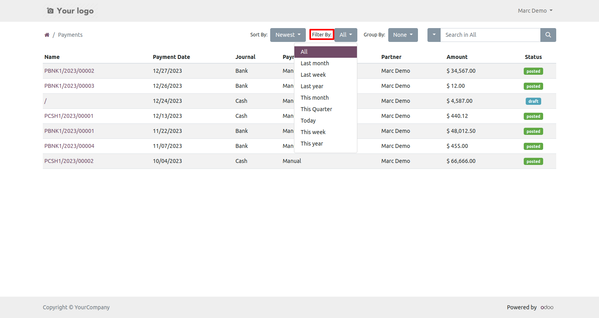Click the Journal column header
Image resolution: width=599 pixels, height=318 pixels.
click(x=245, y=57)
